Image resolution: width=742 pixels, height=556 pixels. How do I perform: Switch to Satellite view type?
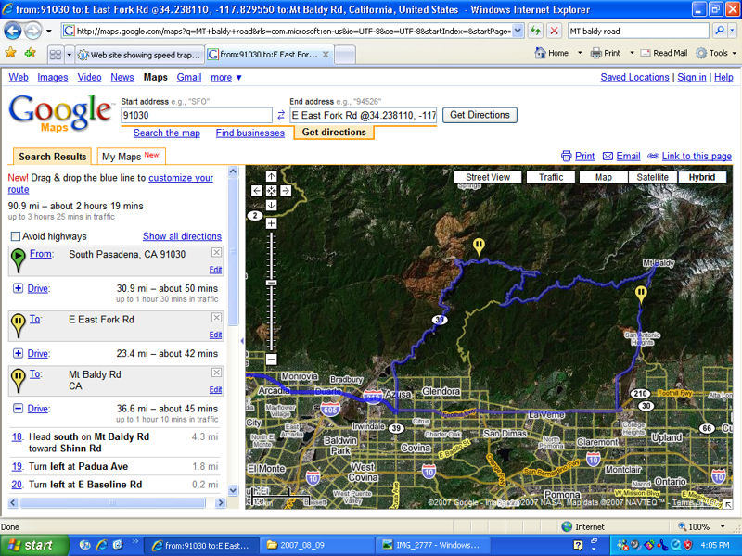point(653,177)
